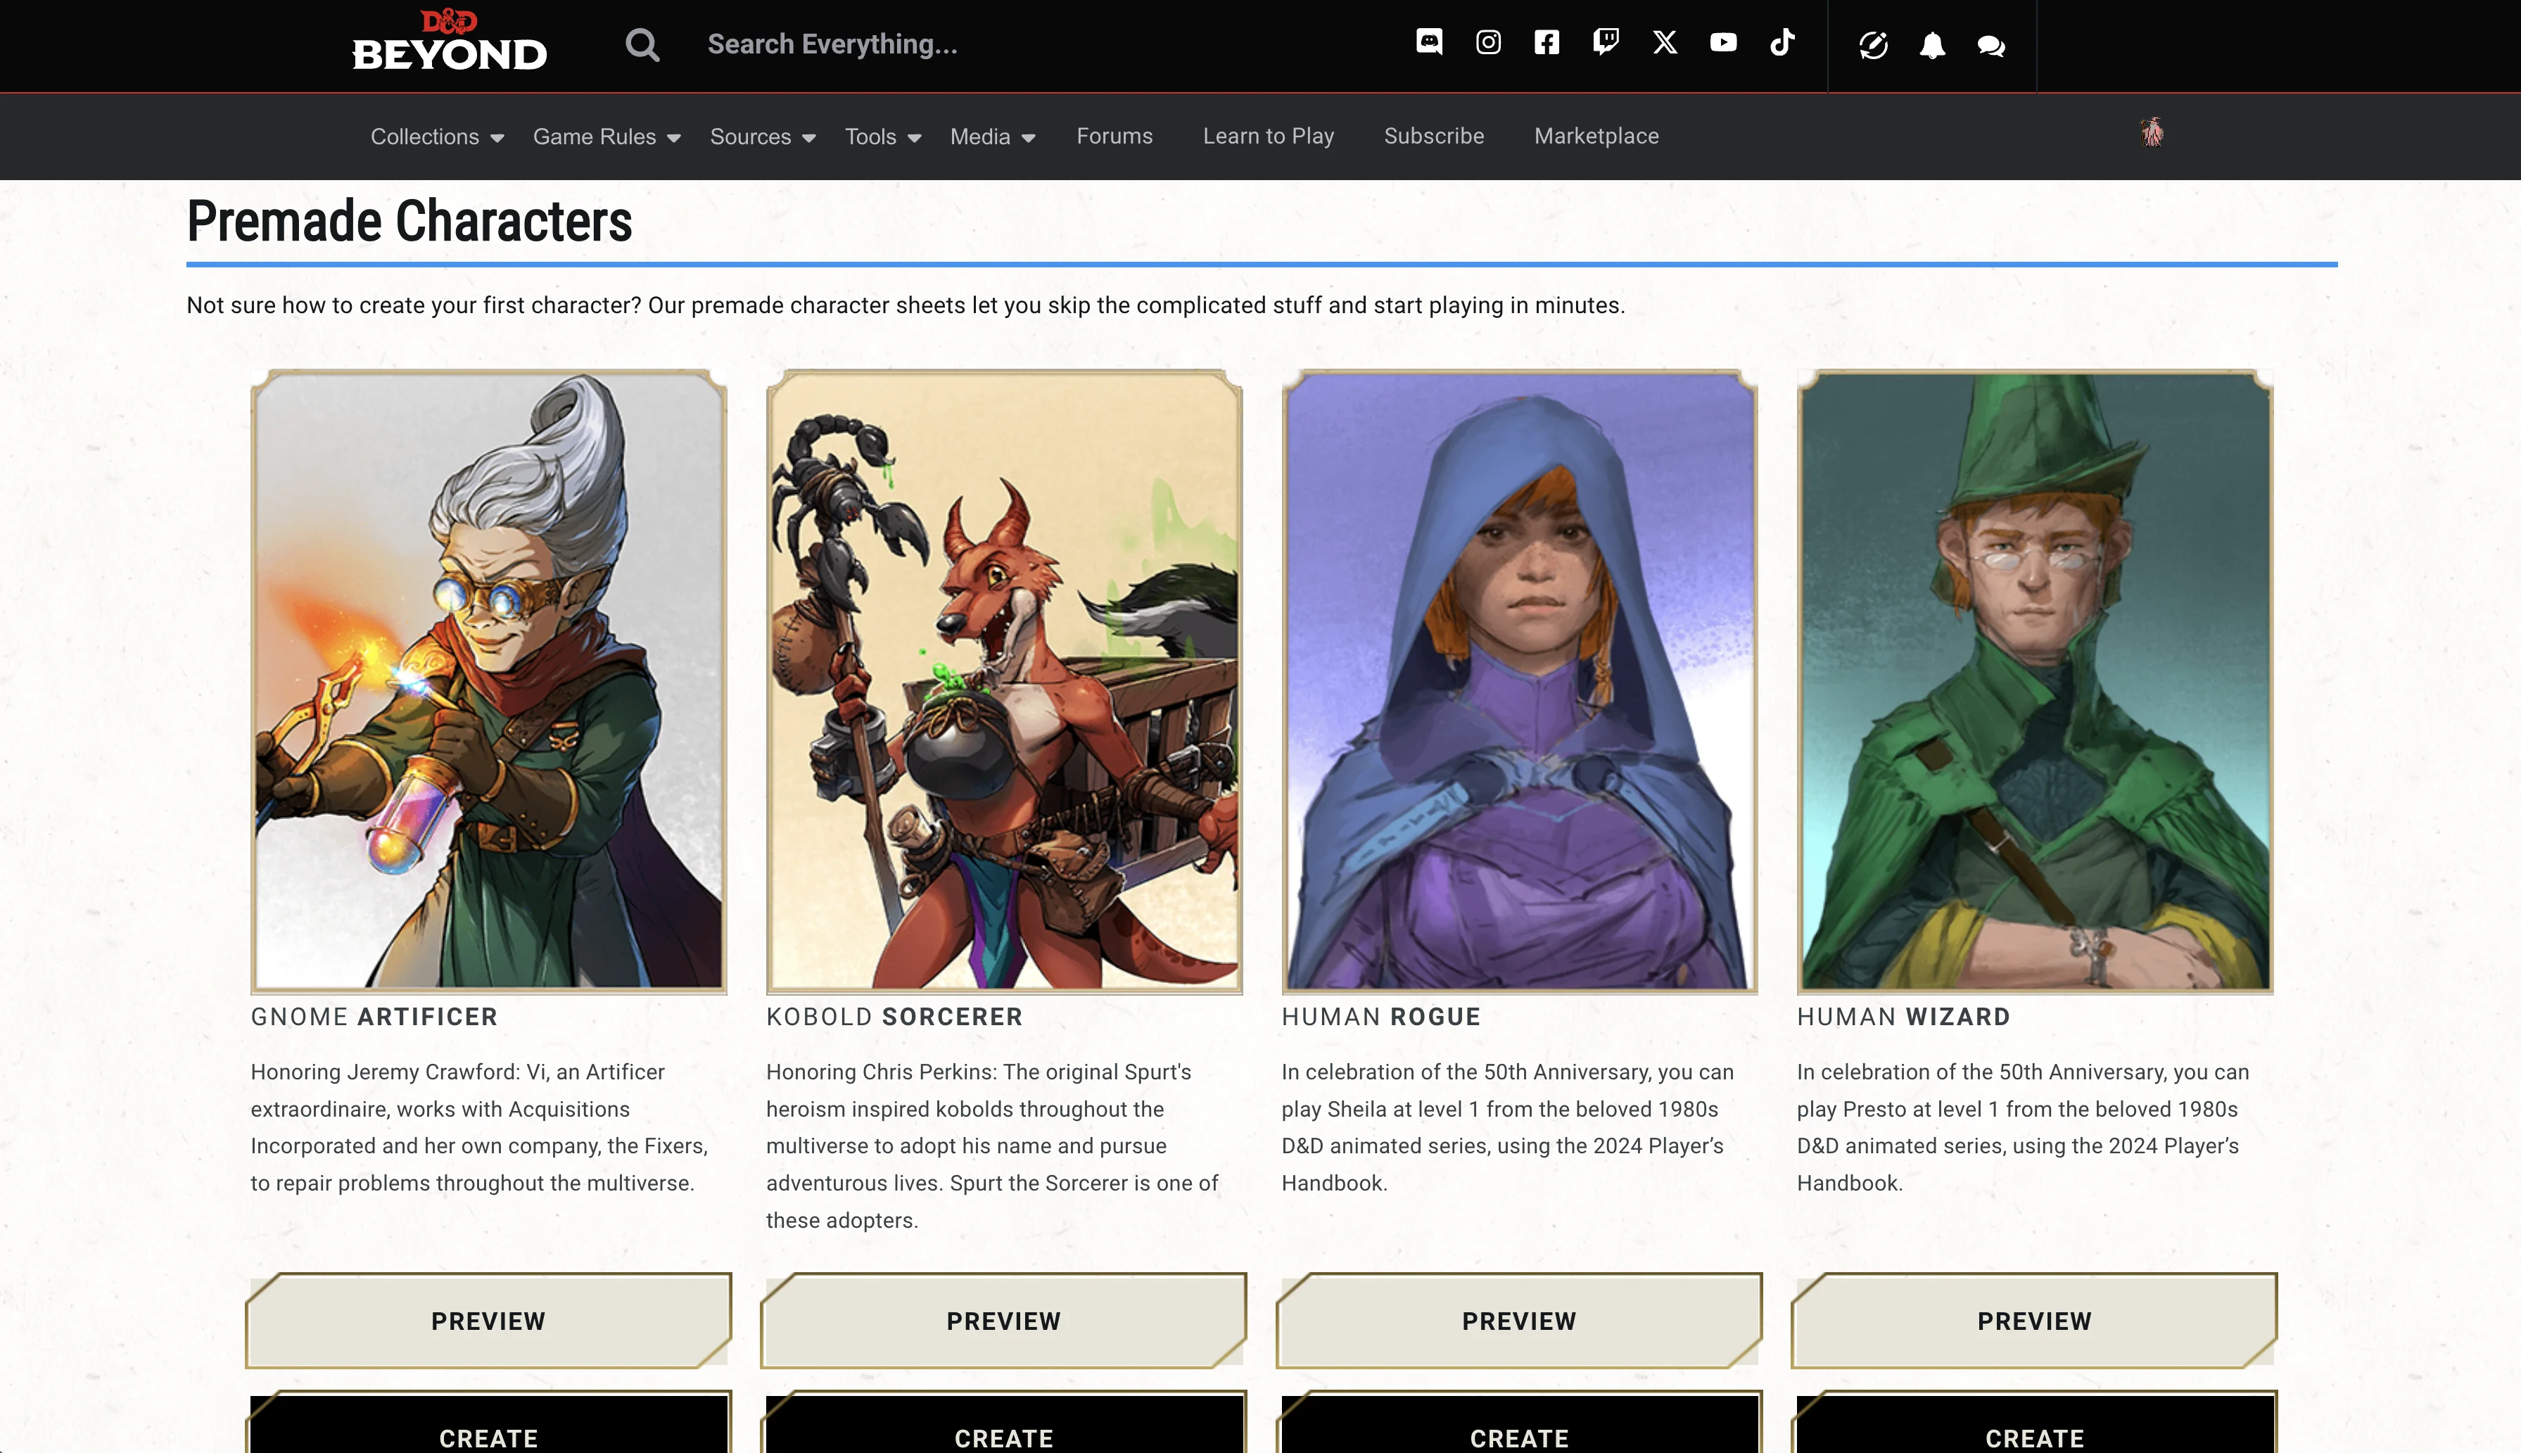Viewport: 2521px width, 1453px height.
Task: Open Learn to Play page
Action: point(1268,136)
